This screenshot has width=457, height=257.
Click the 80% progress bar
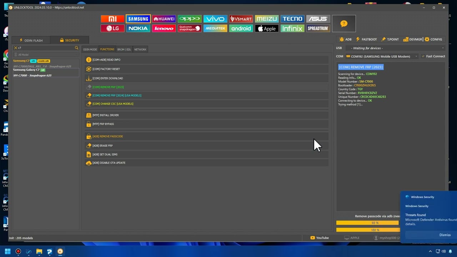367,223
